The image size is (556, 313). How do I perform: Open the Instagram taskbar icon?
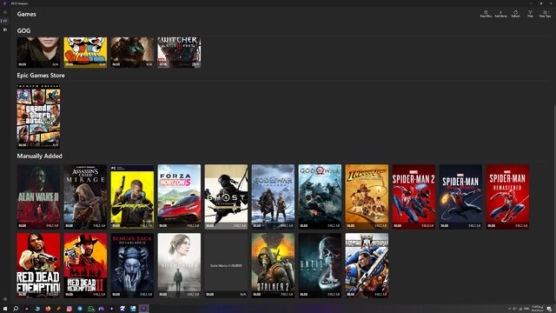pyautogui.click(x=69, y=309)
